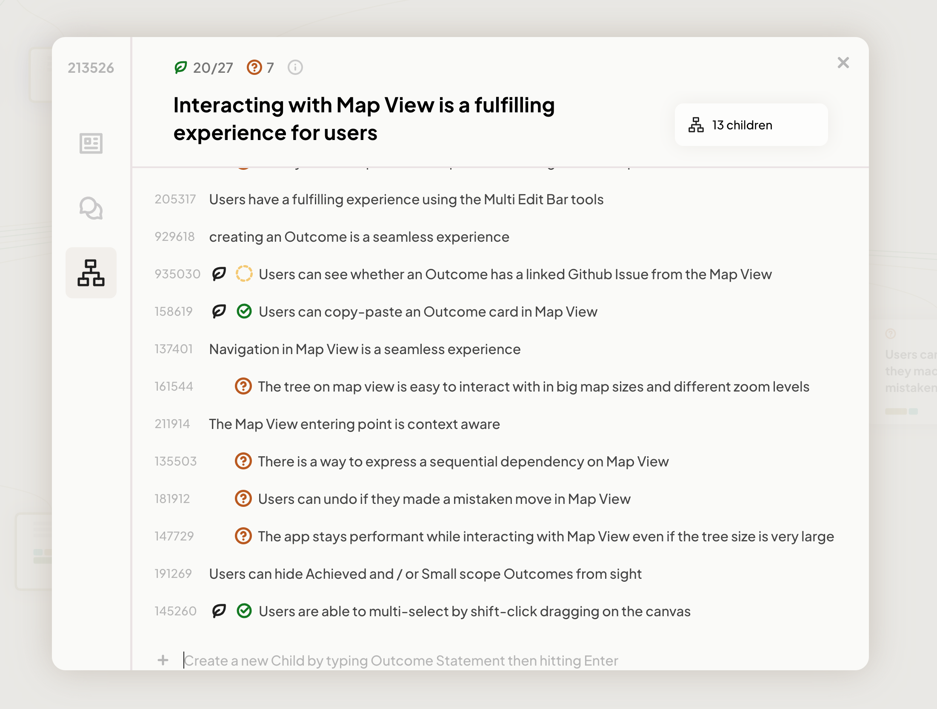Click the 13 children button
Screen dimensions: 937x709
click(751, 125)
